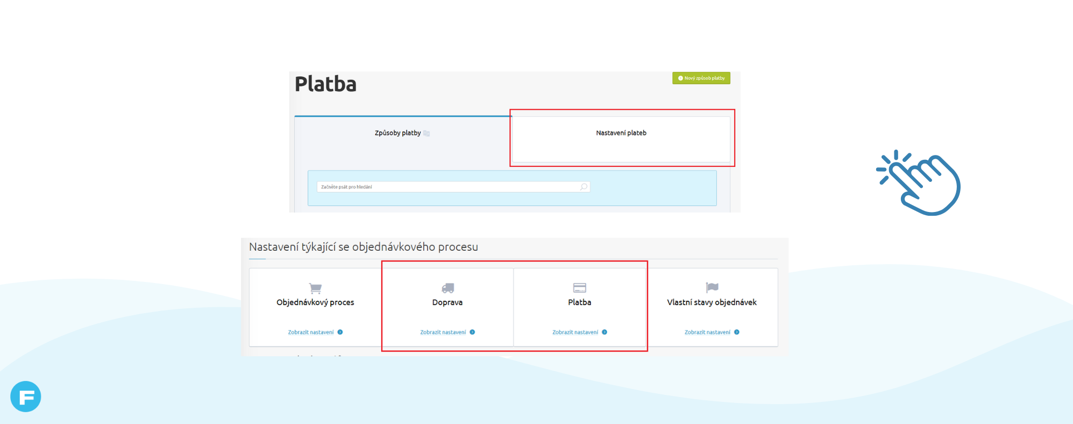Click the magnifier icon in the search field
Viewport: 1073px width, 424px height.
click(584, 187)
